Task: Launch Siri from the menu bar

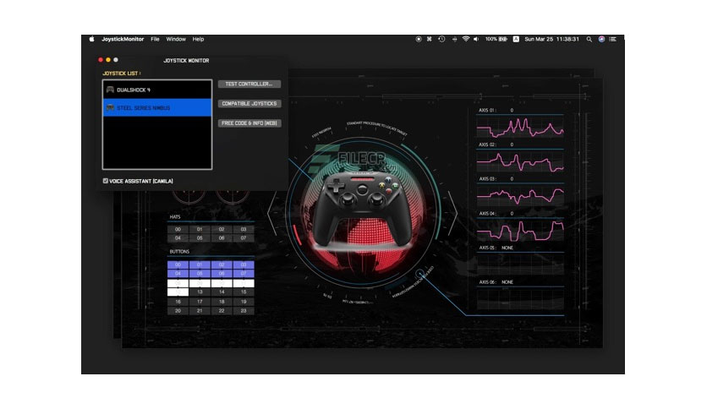Action: pos(601,39)
